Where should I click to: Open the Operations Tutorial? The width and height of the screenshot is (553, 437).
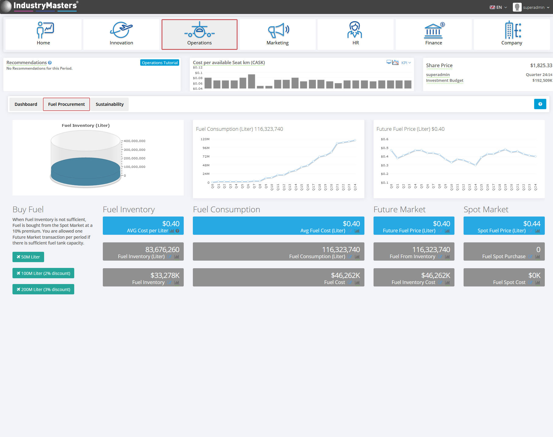160,63
